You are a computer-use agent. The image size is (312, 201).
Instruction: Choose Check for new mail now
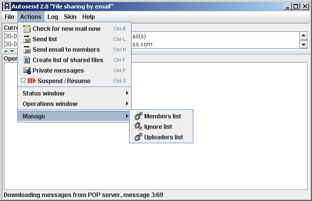coord(74,28)
